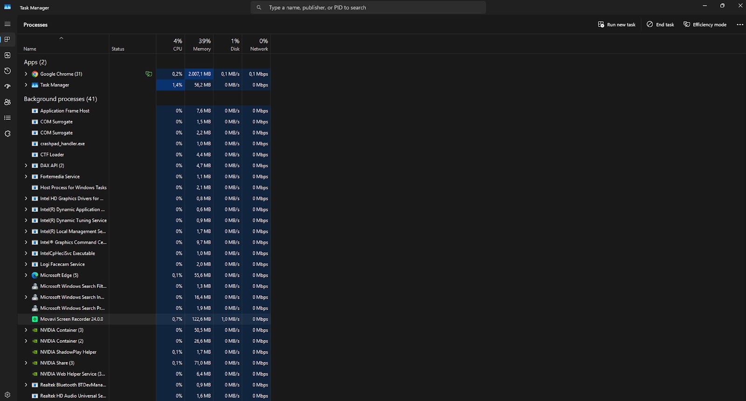The height and width of the screenshot is (401, 746).
Task: Sort processes by CPU usage column
Action: coord(170,44)
